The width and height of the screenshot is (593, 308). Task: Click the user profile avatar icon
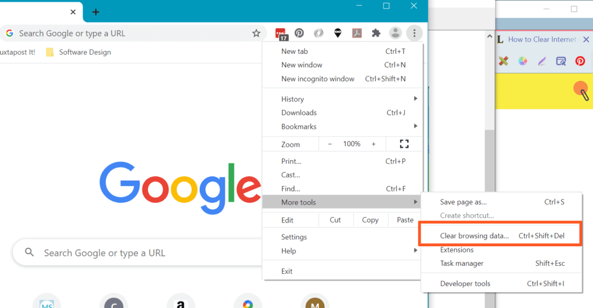[395, 34]
